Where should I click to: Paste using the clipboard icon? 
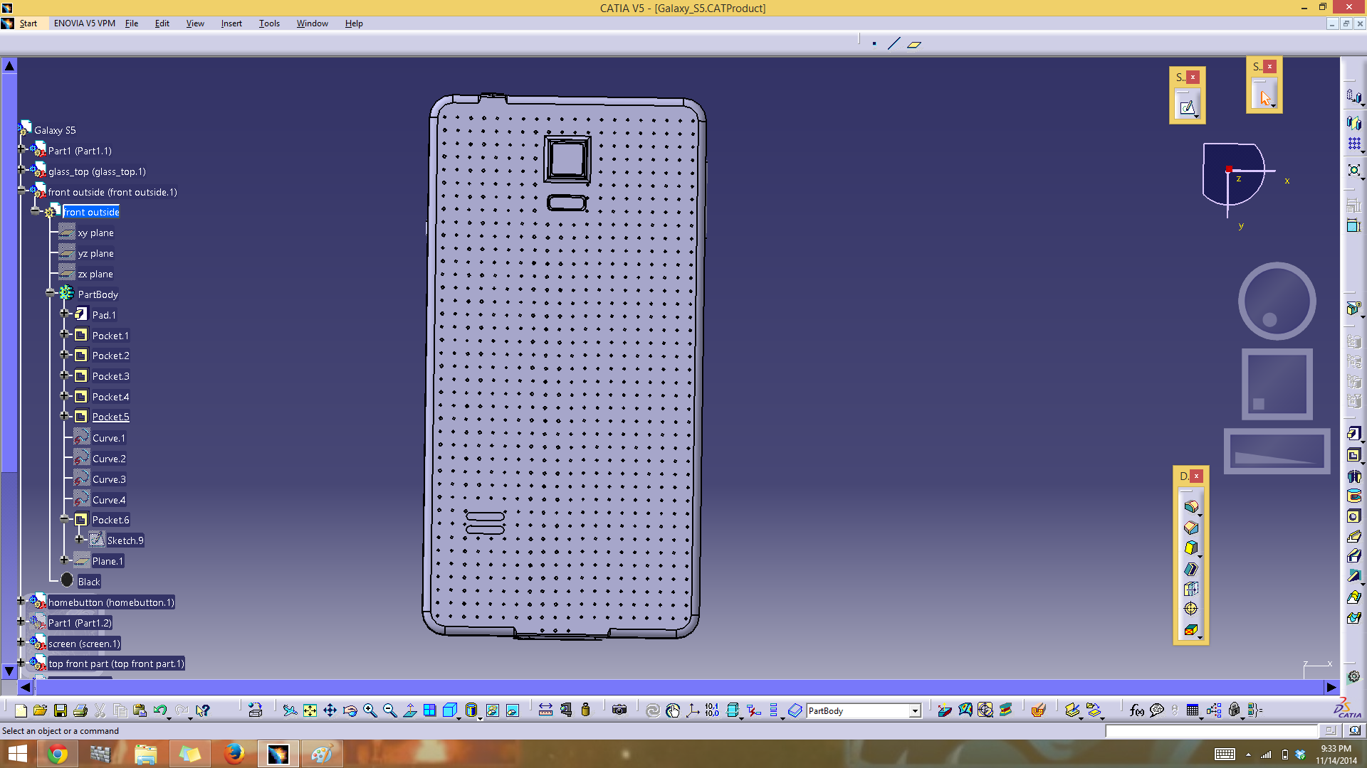tap(140, 710)
